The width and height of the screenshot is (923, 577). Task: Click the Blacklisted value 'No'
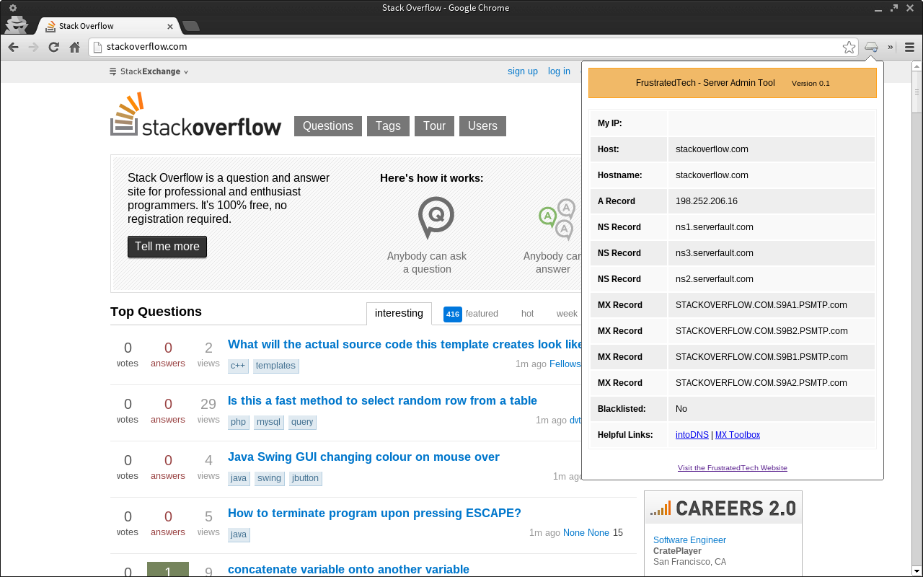(x=681, y=409)
